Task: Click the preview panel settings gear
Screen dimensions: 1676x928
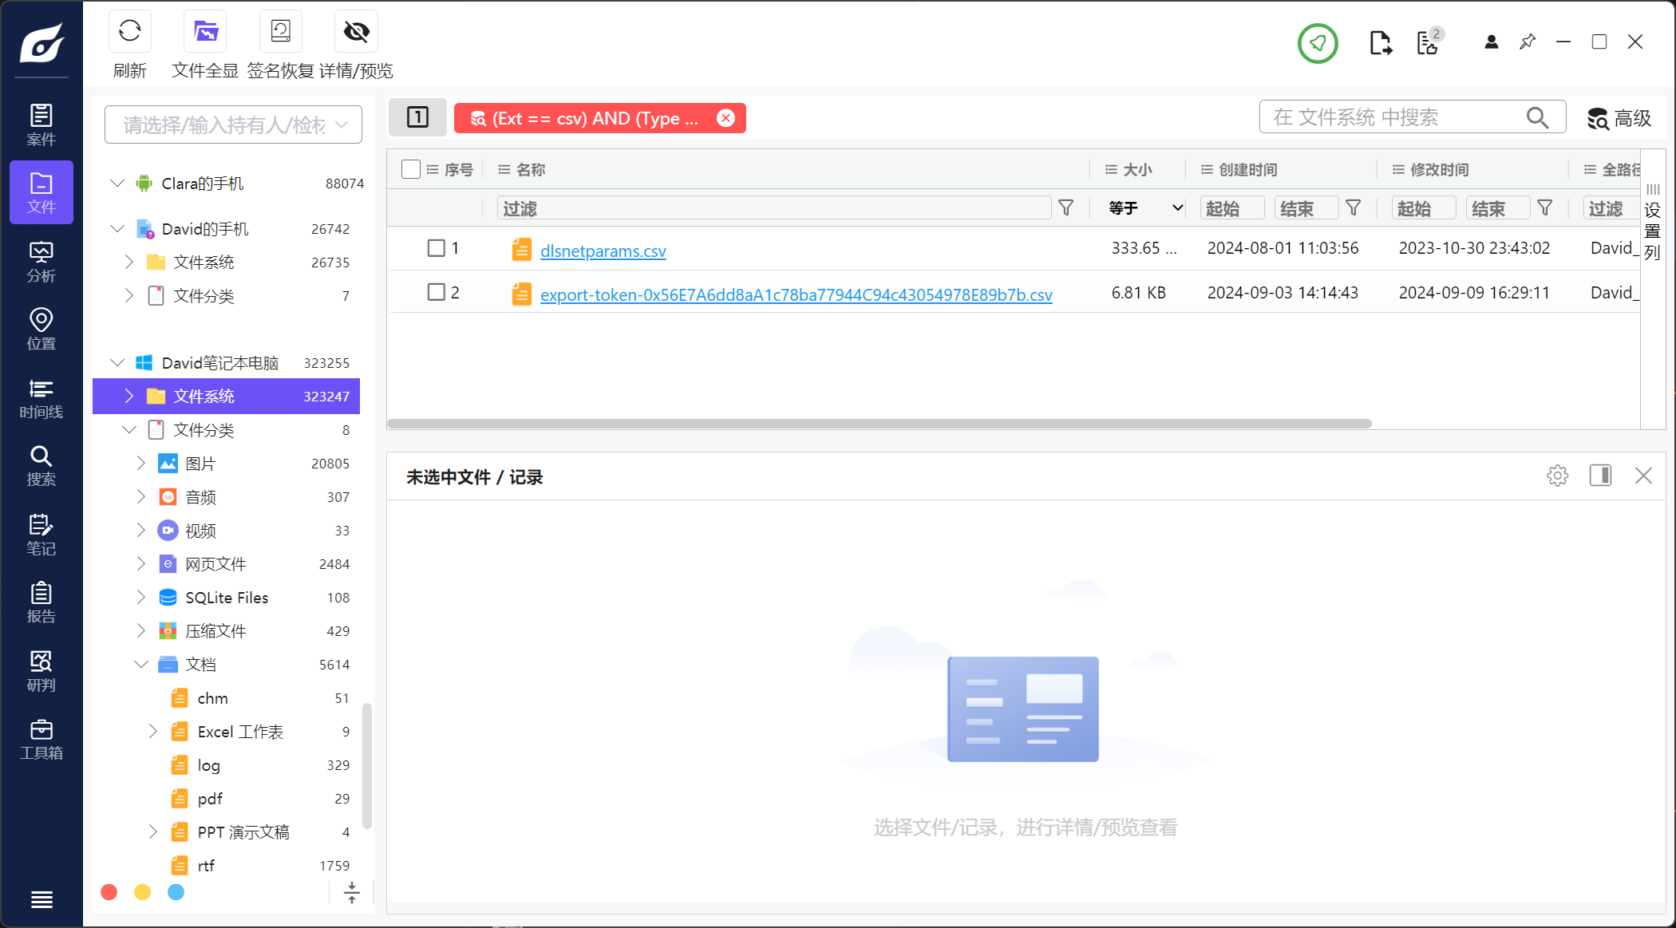Action: pos(1557,476)
